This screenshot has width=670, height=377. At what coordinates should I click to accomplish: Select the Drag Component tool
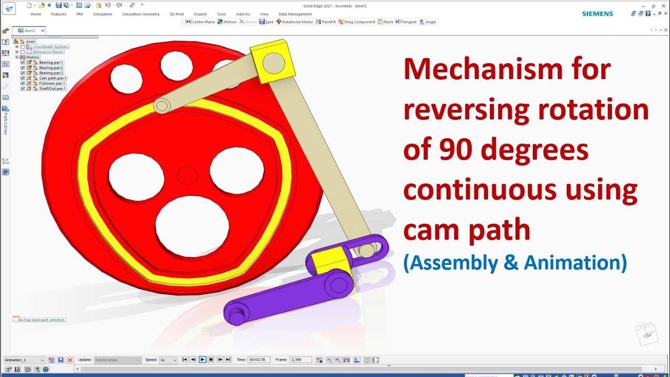(x=357, y=22)
